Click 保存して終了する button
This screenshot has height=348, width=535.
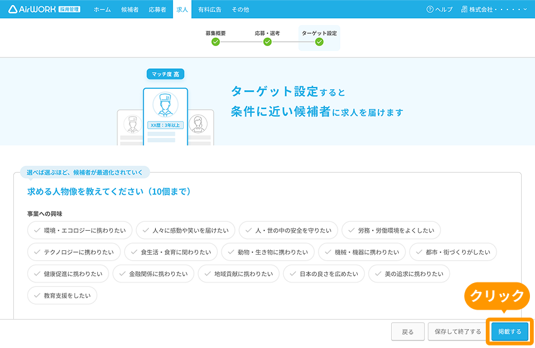point(457,332)
